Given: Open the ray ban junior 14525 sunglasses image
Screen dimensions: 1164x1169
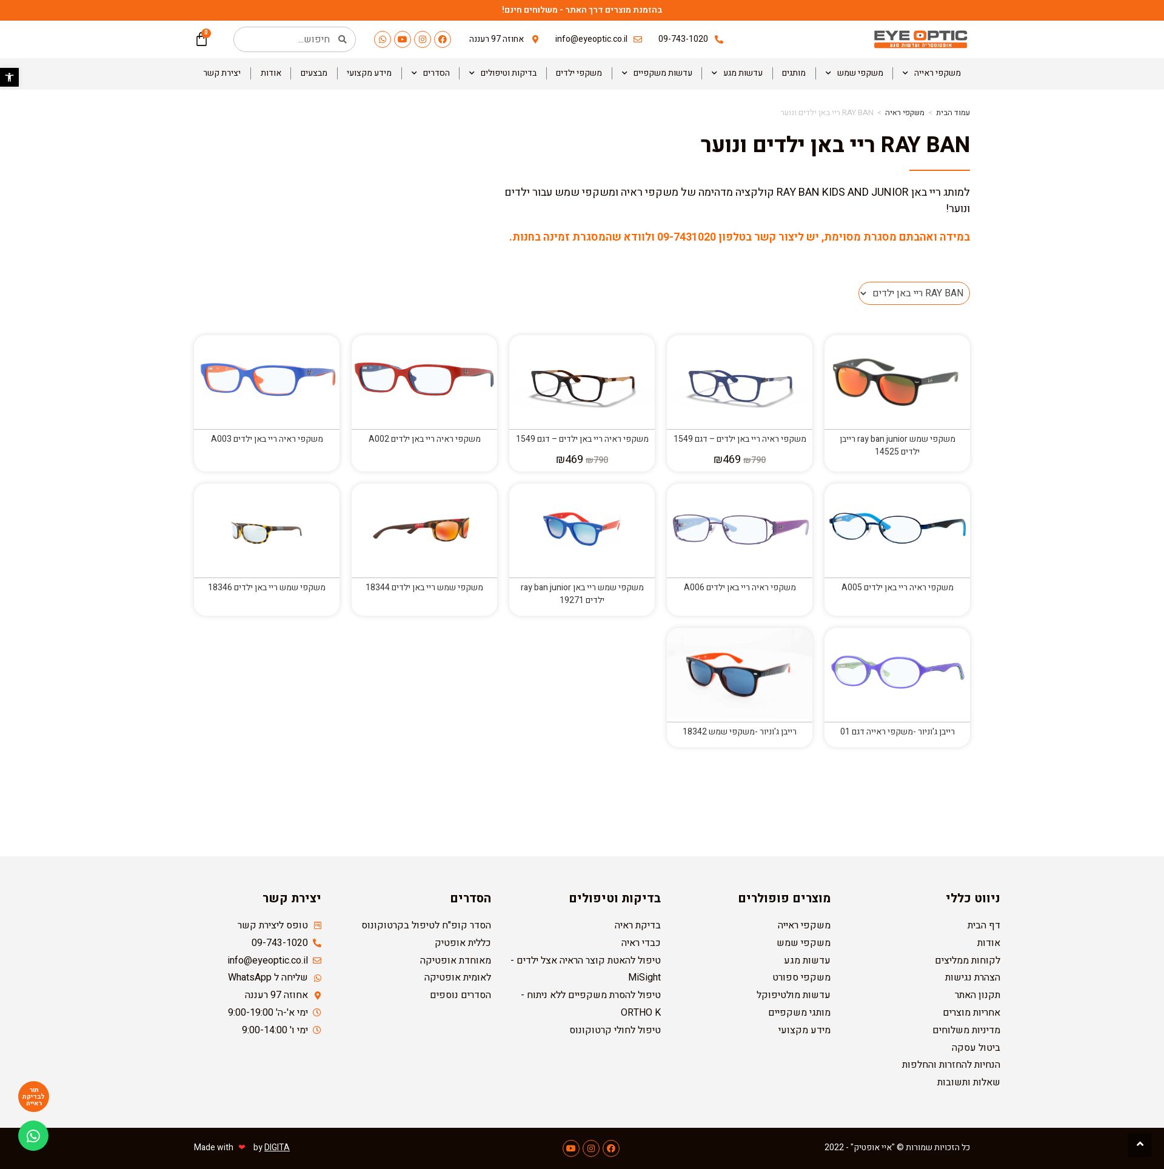Looking at the screenshot, I should coord(897,382).
